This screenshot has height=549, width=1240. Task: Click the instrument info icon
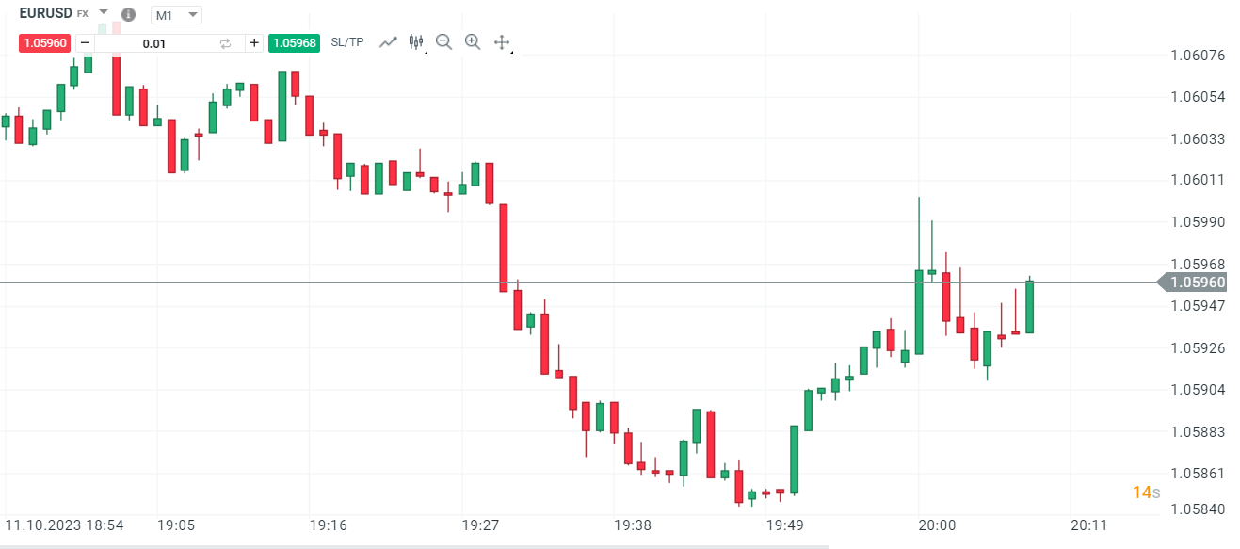[129, 15]
